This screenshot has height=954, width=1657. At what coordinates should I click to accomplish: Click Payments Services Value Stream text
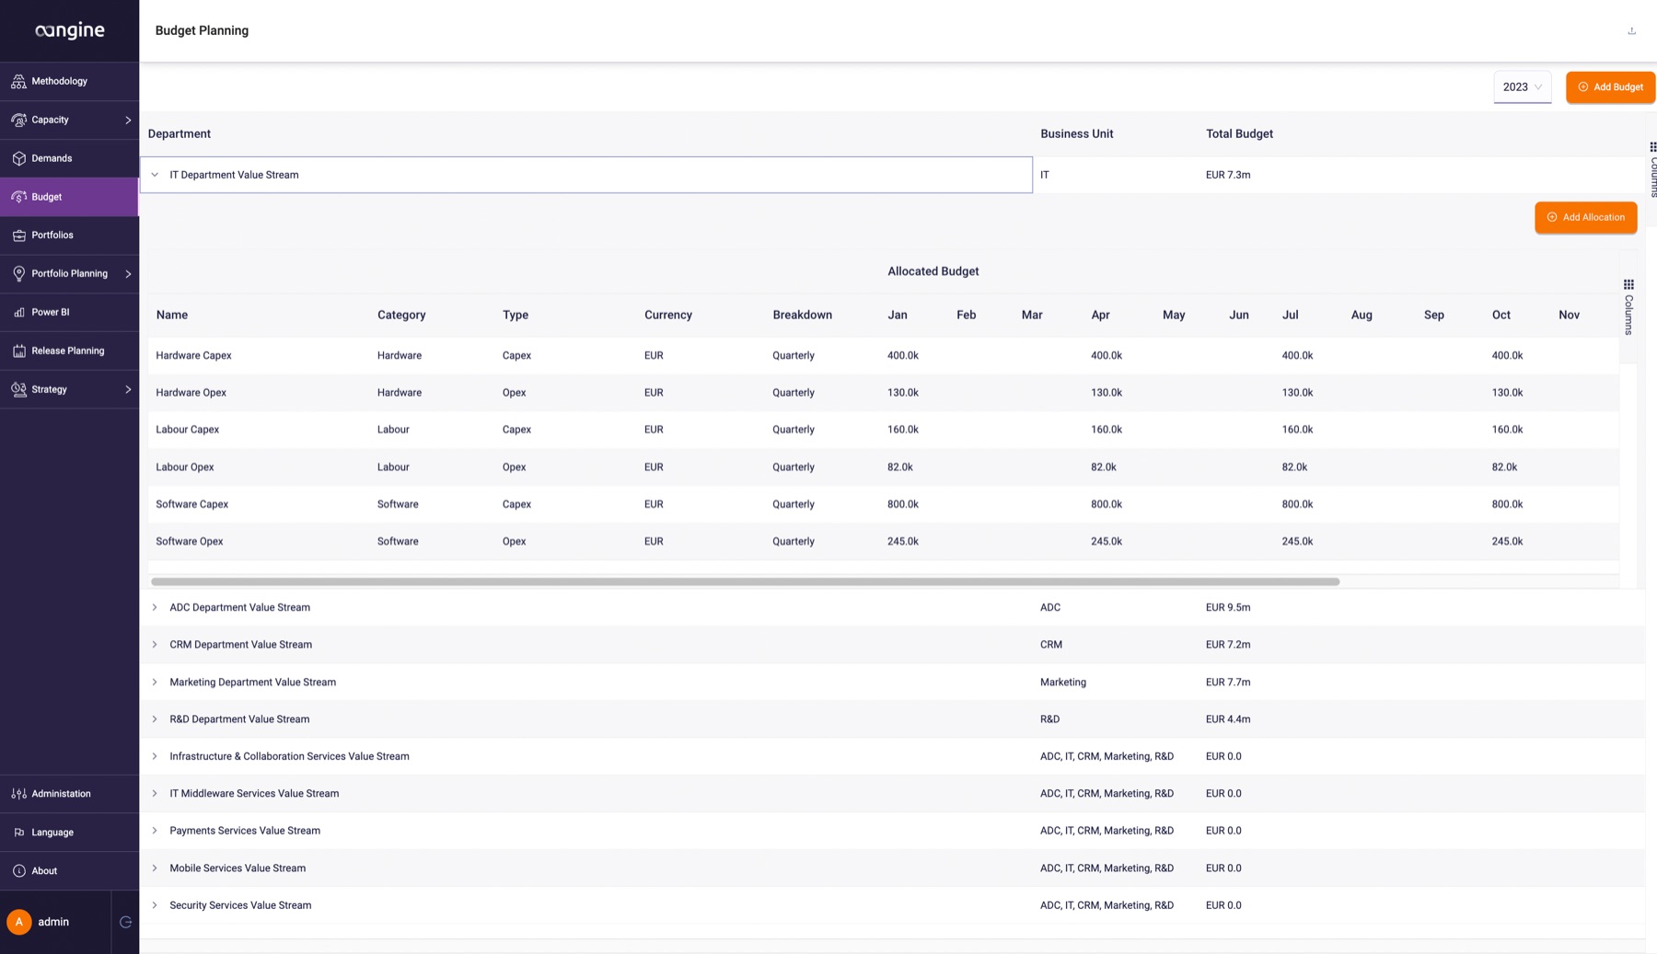pyautogui.click(x=245, y=831)
